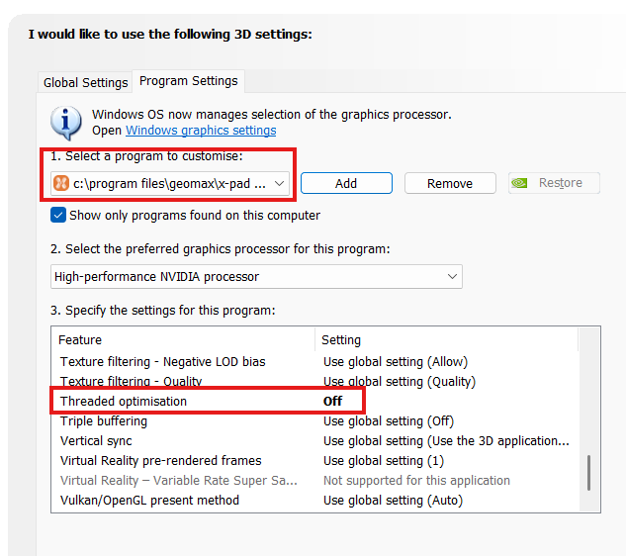Select the Vertical sync feature row
This screenshot has width=626, height=556.
coord(96,440)
